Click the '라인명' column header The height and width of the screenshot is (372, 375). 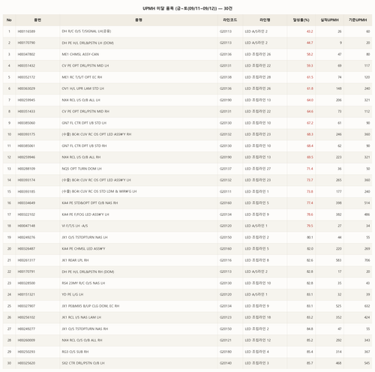265,20
